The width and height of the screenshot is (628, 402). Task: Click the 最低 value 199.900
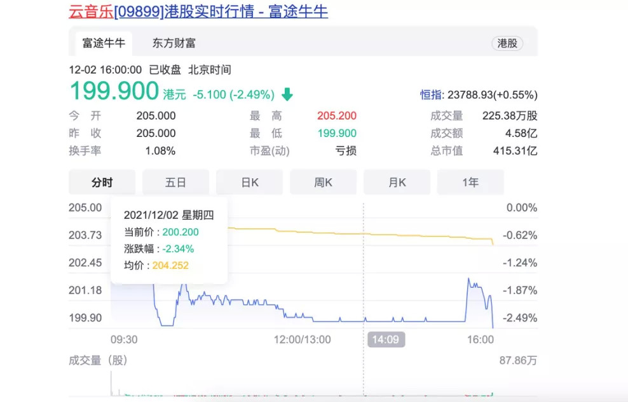[337, 133]
